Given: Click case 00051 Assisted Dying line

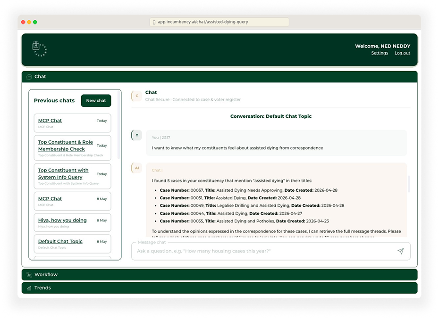Looking at the screenshot, I should [230, 198].
